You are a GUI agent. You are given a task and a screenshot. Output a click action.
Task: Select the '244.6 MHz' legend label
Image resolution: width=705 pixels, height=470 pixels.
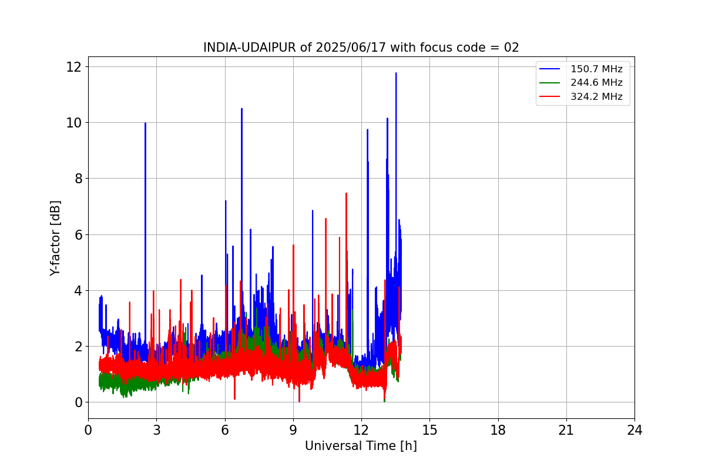point(596,83)
